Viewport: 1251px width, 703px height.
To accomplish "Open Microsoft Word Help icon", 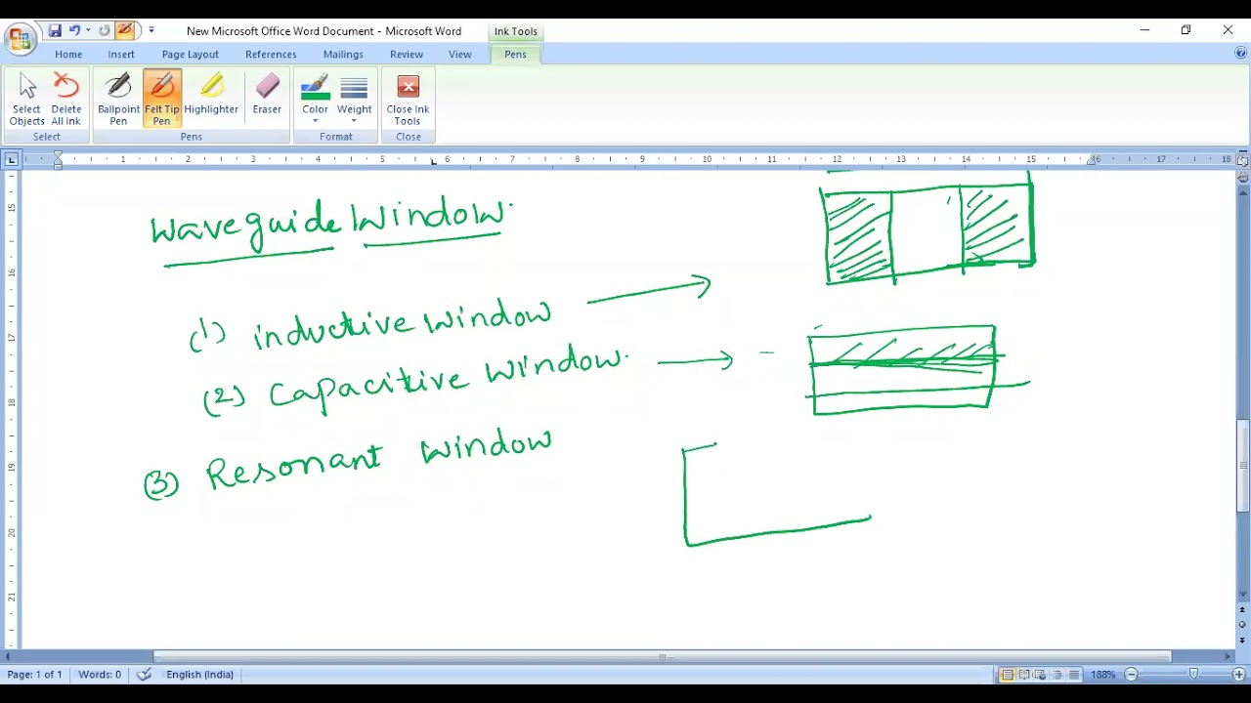I will point(1240,54).
